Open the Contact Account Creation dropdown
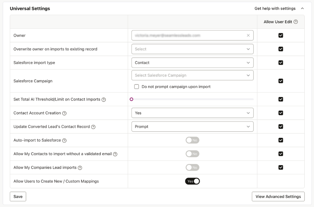 (192, 113)
